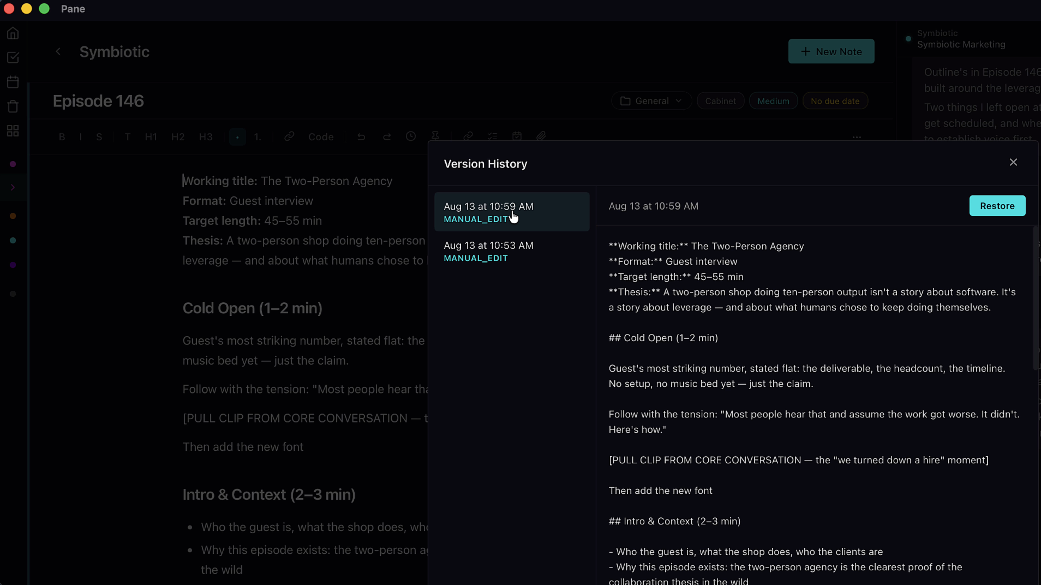Image resolution: width=1041 pixels, height=585 pixels.
Task: Open the Home icon in sidebar
Action: pyautogui.click(x=13, y=33)
